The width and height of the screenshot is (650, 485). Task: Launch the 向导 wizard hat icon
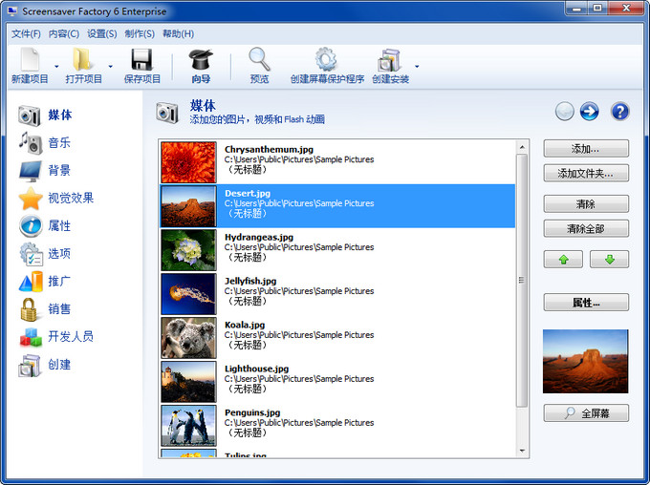click(x=201, y=59)
